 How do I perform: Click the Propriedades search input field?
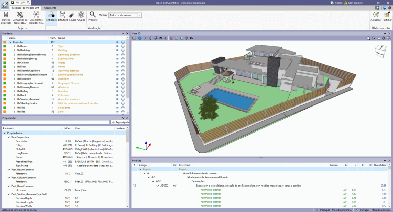pos(55,122)
